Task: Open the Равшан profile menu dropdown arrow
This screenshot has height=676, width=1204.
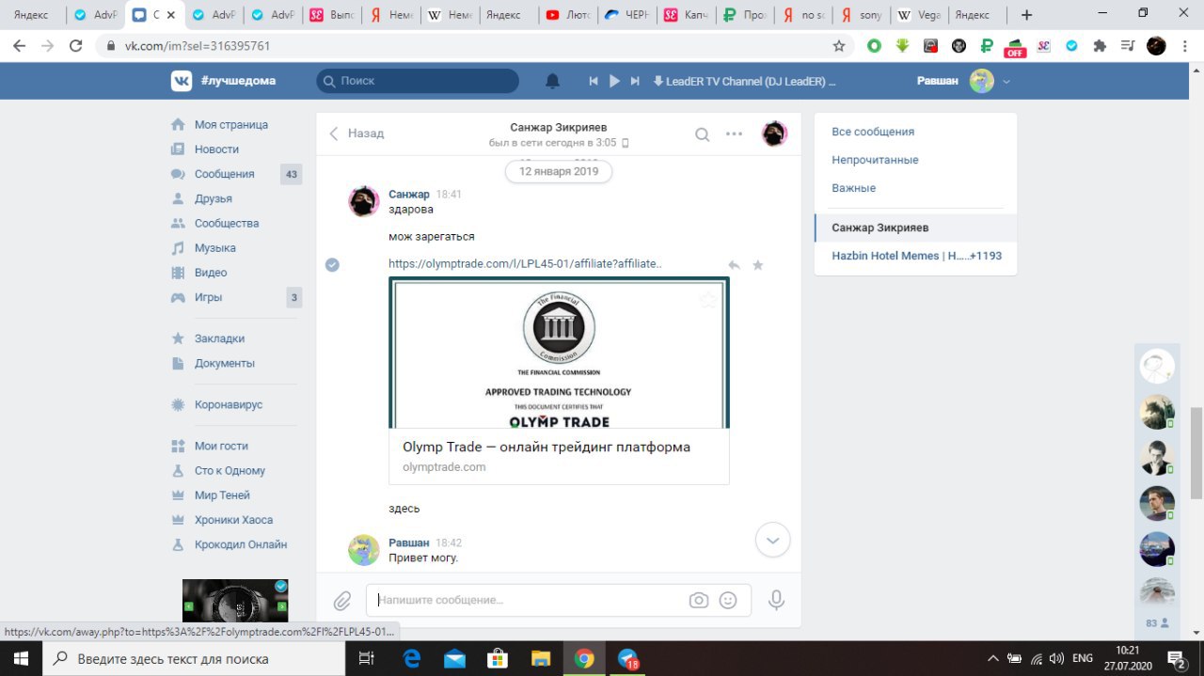Action: pos(1006,82)
